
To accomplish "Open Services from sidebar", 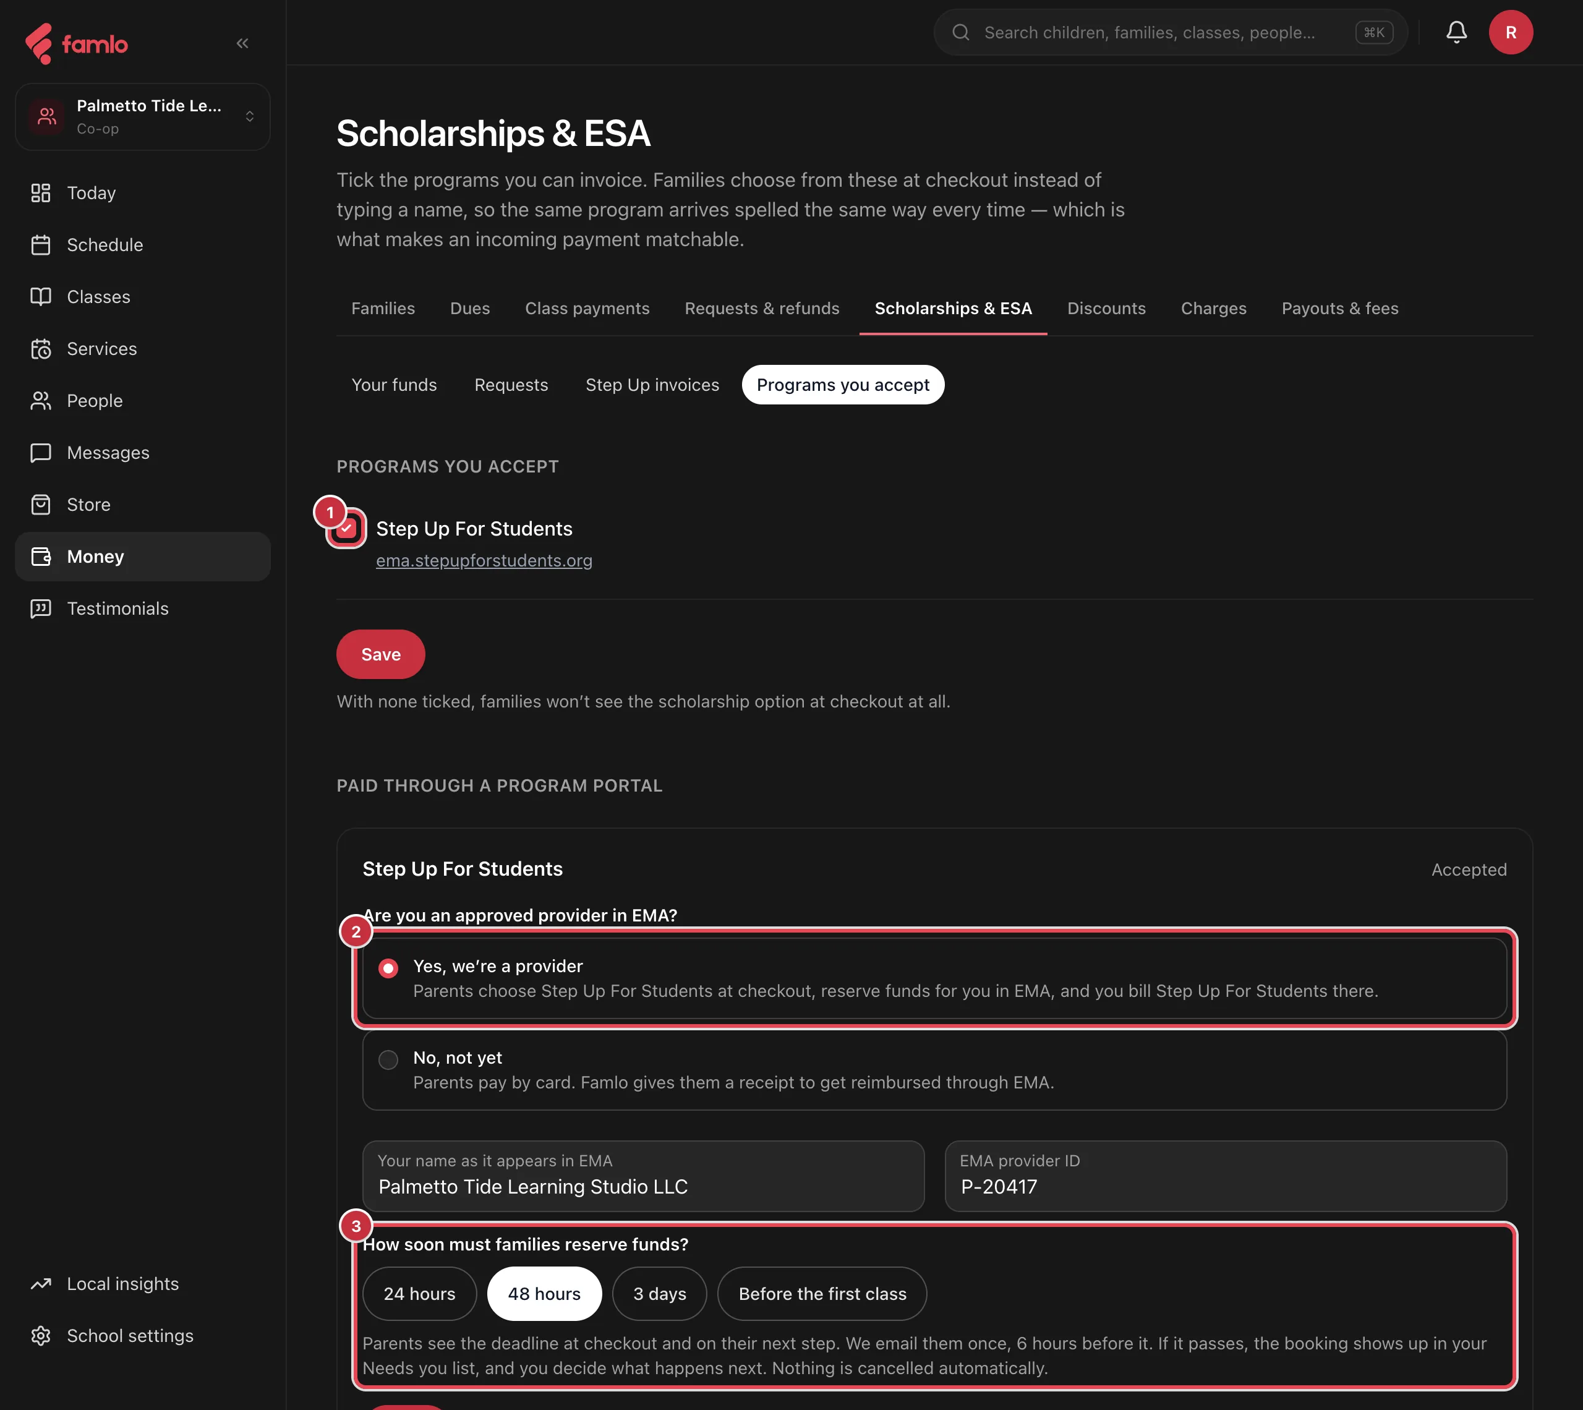I will point(142,349).
